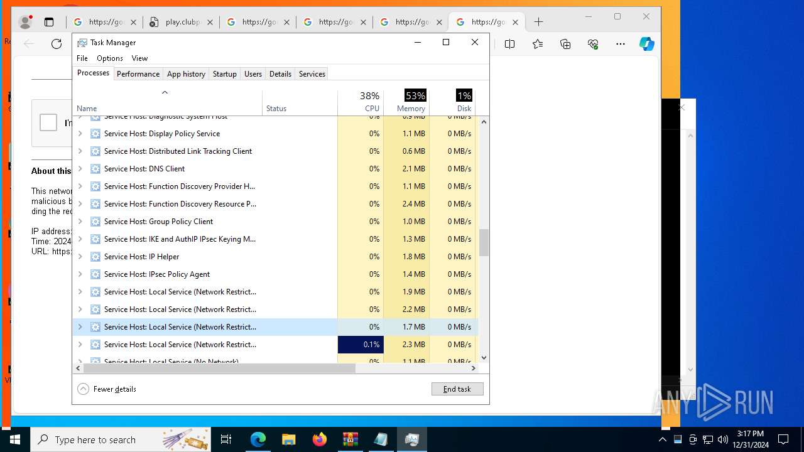Switch to Details tab
Viewport: 804px width, 452px height.
point(280,74)
